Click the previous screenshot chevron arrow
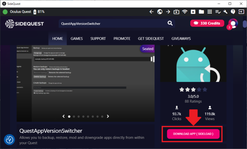247x149 pixels. click(63, 116)
